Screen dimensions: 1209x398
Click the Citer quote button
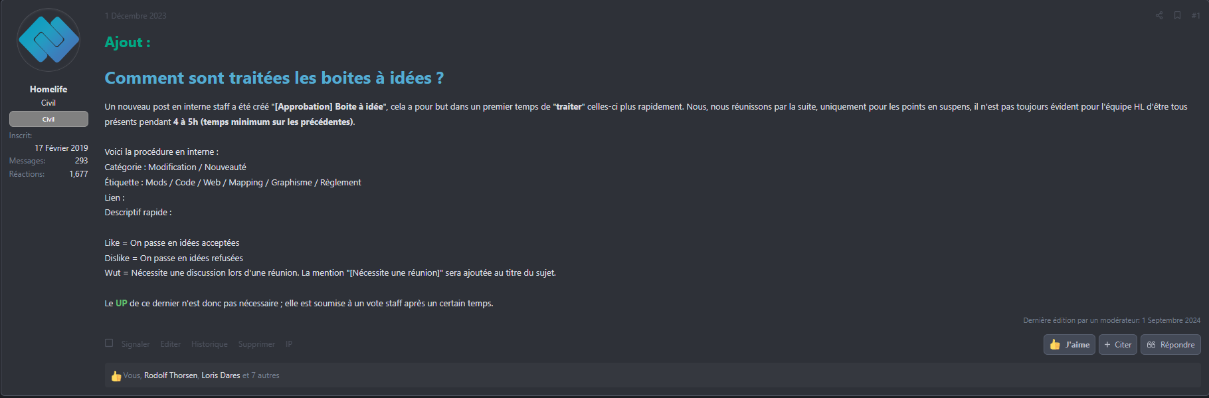[x=1117, y=345]
